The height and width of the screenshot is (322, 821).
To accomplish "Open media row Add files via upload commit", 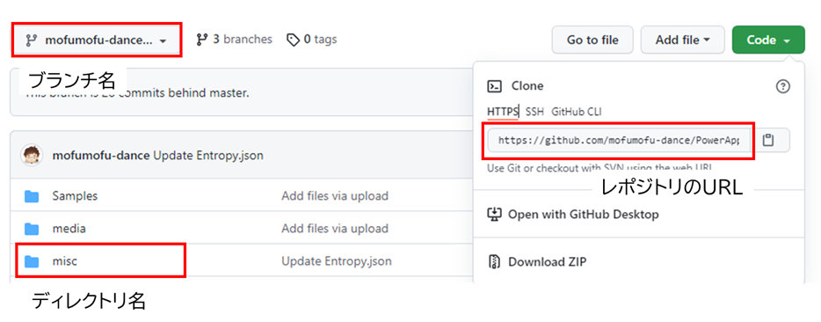I will click(335, 229).
